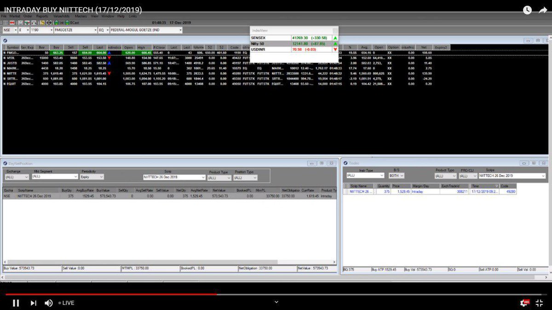Open the Mkt Segment dropdown
The height and width of the screenshot is (310, 552).
55,176
